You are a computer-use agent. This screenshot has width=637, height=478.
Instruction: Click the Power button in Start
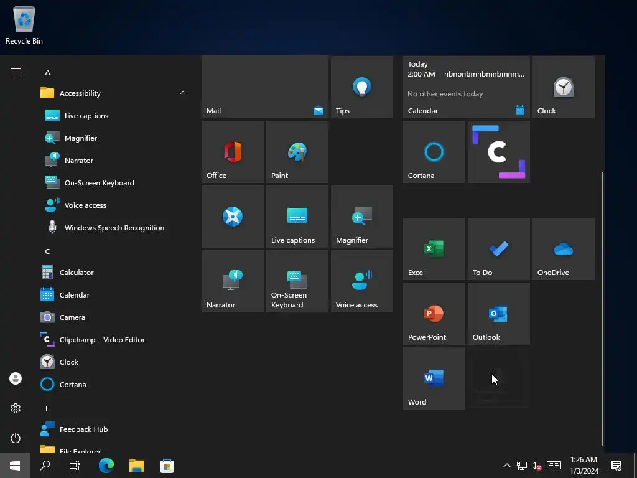[16, 438]
